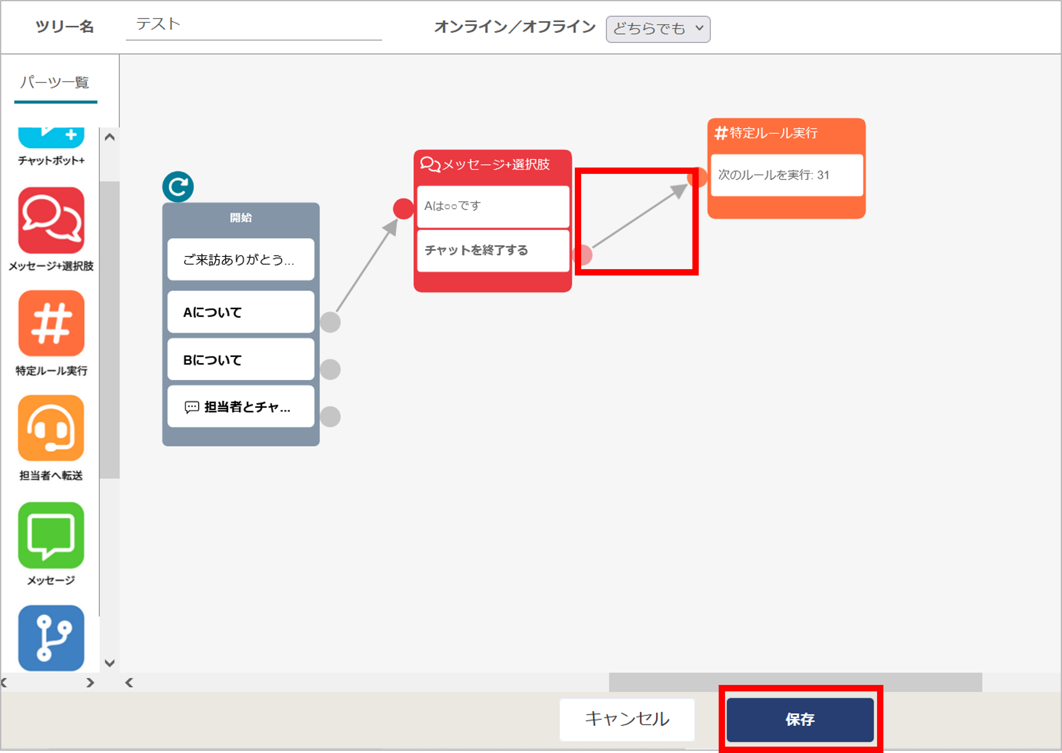Select the Bについて choice row
Viewport: 1062px width, 753px height.
tap(241, 359)
